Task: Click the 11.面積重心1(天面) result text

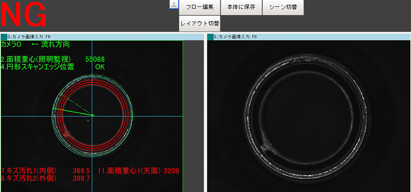Action: pyautogui.click(x=138, y=171)
